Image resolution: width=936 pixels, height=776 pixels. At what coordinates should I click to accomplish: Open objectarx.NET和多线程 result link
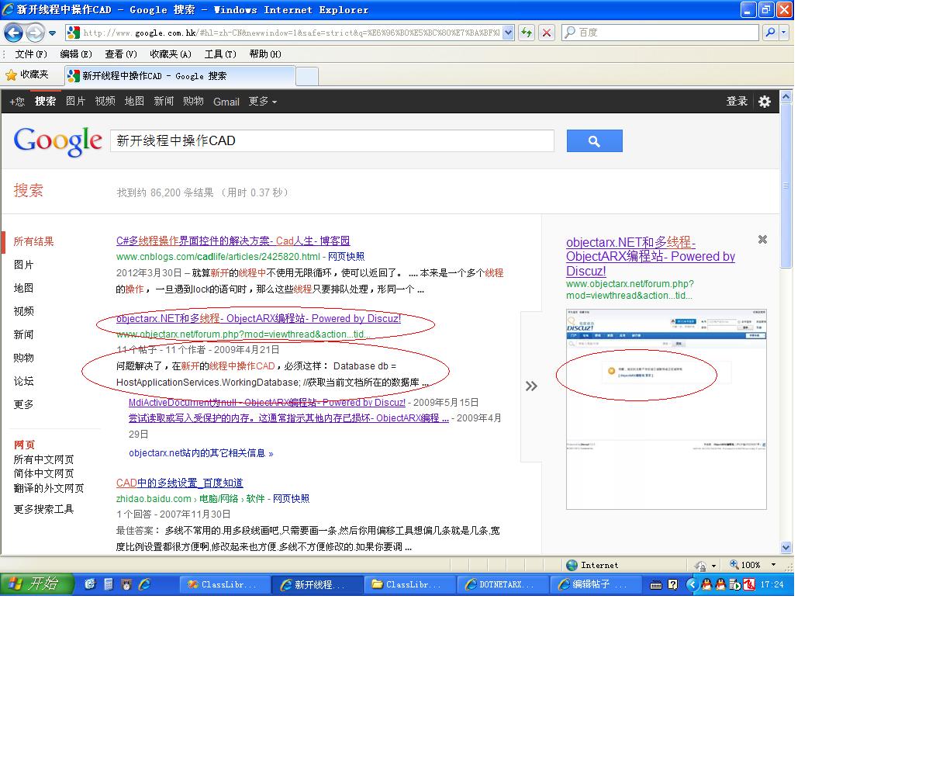click(x=258, y=318)
